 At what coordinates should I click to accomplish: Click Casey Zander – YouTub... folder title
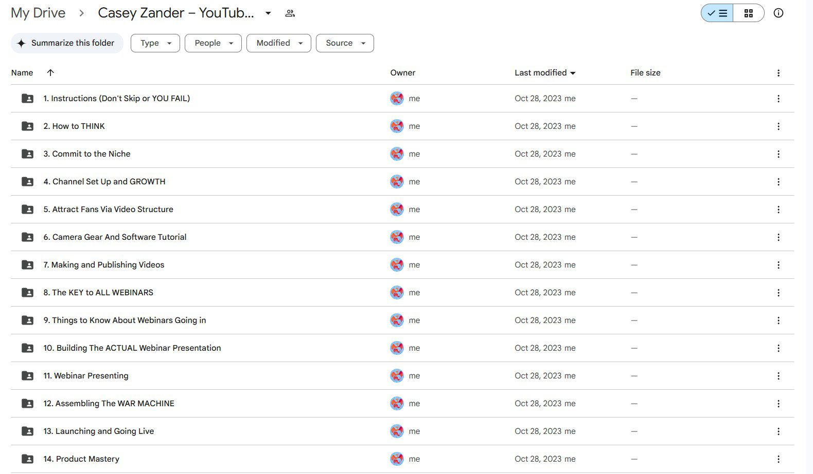[176, 13]
